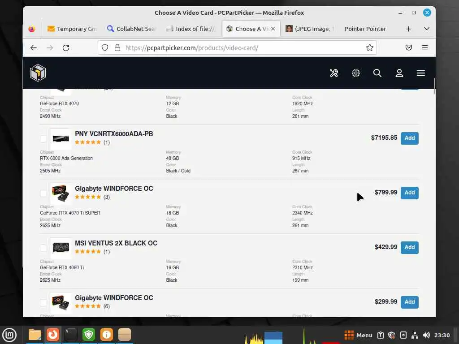Switch to the Temporary Gmail tab
The image size is (459, 344).
72,29
